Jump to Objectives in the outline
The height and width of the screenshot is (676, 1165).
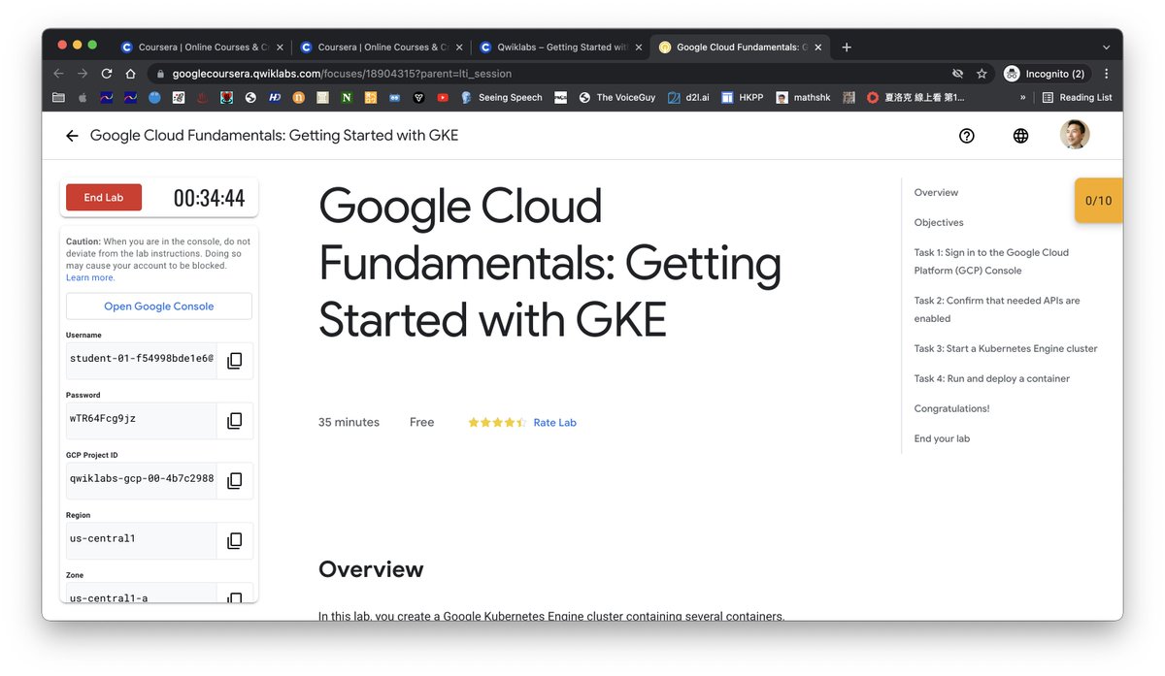click(939, 222)
